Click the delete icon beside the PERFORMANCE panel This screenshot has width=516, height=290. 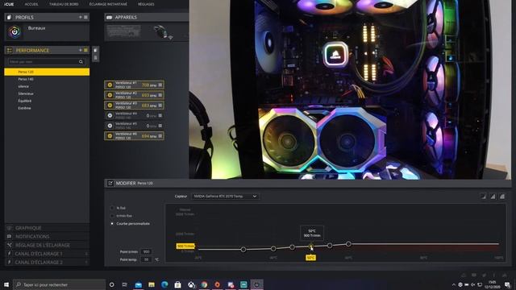point(95,57)
